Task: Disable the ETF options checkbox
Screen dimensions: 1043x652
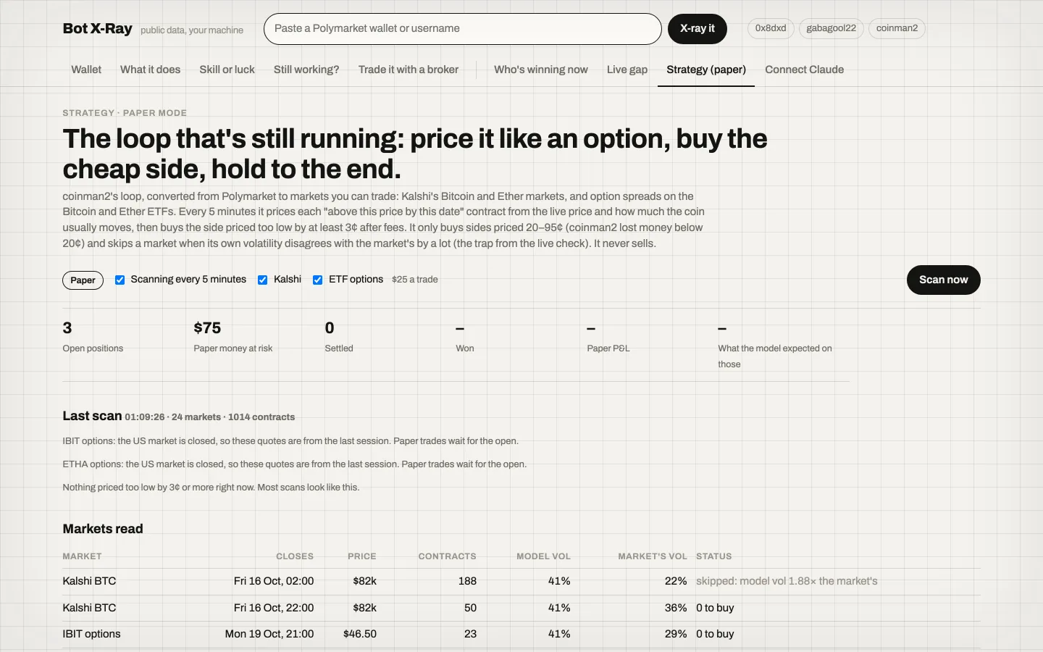Action: click(317, 280)
